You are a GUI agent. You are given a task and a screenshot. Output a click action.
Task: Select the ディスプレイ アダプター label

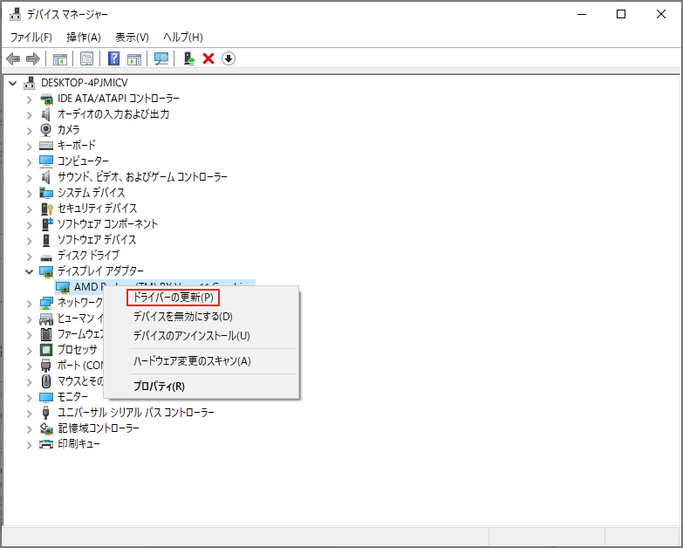click(100, 271)
